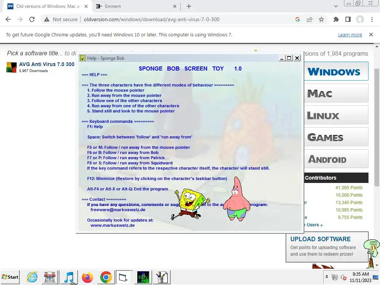The width and height of the screenshot is (380, 285).
Task: Click the 8,967 Downloads text
Action: pyautogui.click(x=33, y=71)
